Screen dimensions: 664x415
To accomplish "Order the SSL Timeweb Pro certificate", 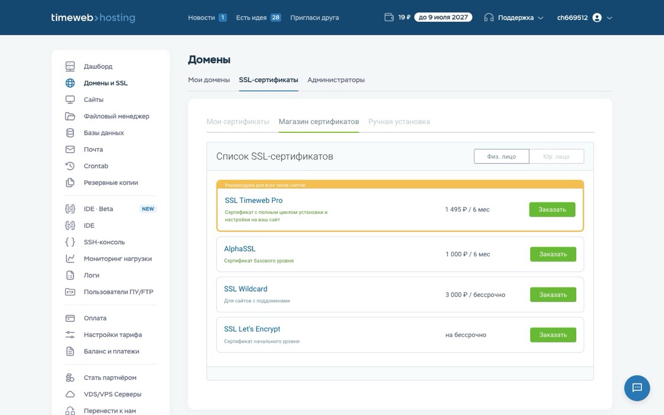I will coord(552,210).
